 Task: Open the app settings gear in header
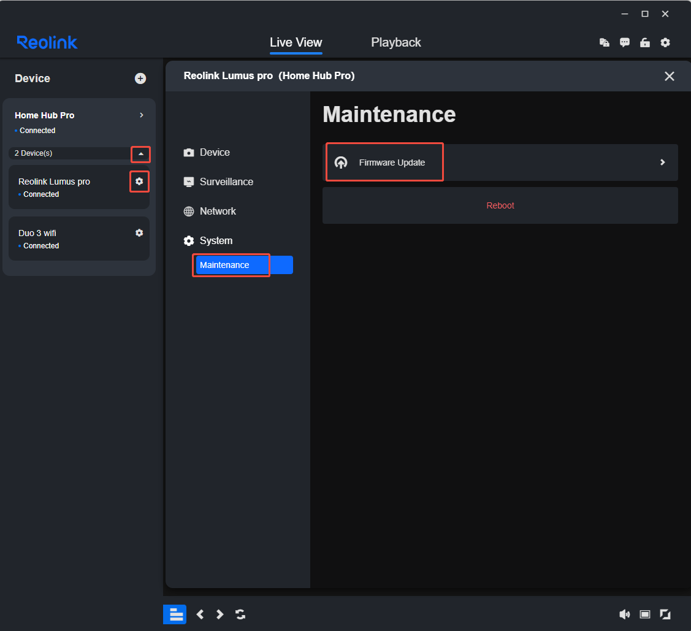(x=665, y=42)
